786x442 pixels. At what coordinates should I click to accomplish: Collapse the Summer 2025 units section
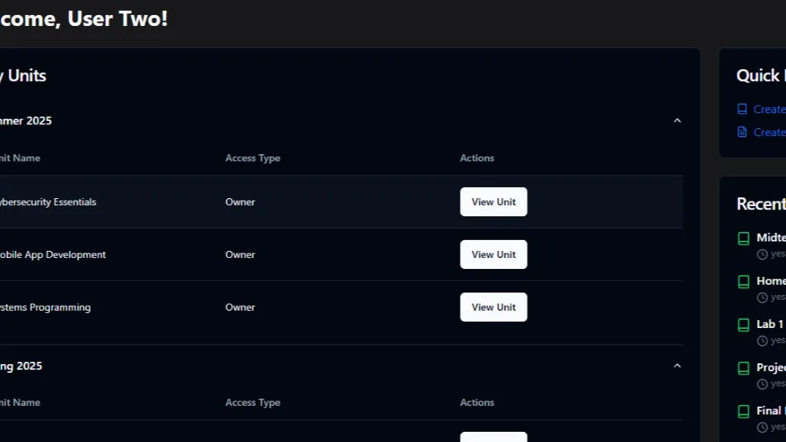point(678,120)
